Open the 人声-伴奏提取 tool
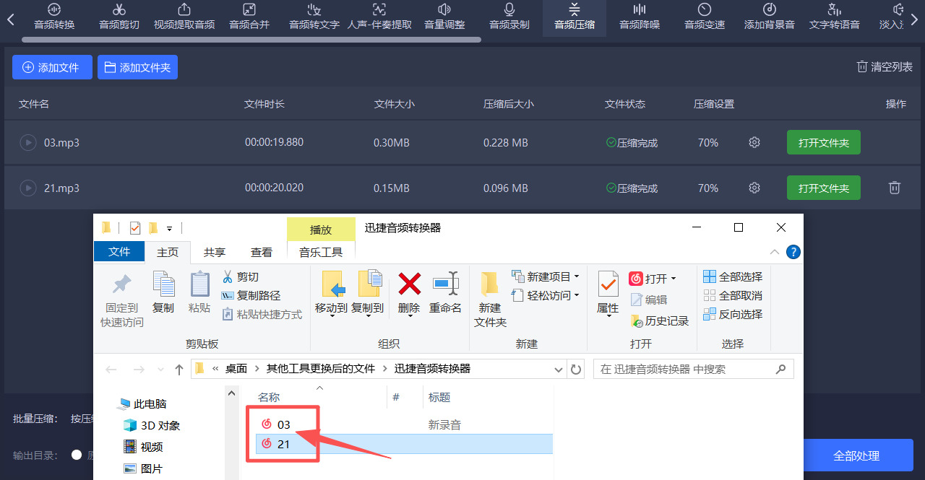Screen dimensions: 925x480 (379, 17)
